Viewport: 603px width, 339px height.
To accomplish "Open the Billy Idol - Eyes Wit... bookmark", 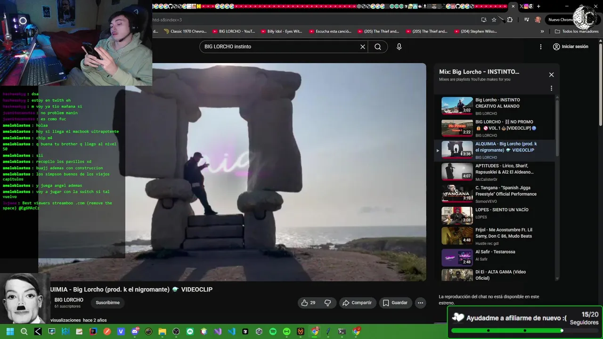I will pyautogui.click(x=282, y=32).
